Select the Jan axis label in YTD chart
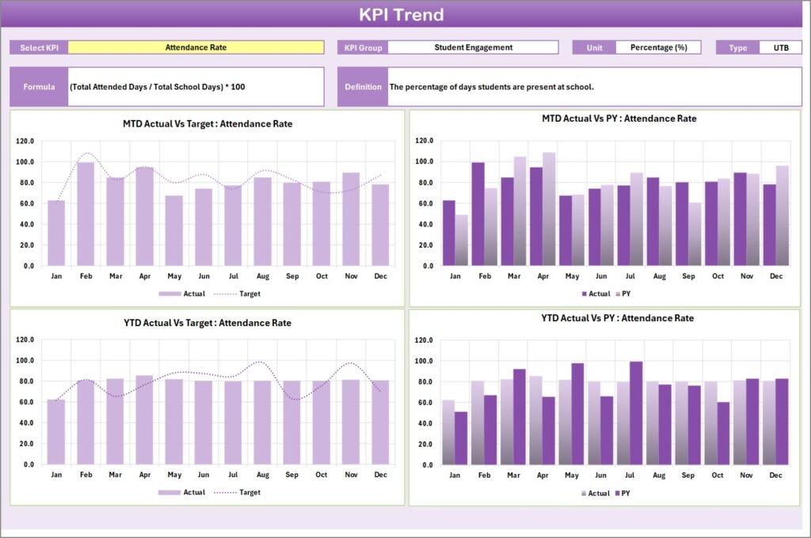 coord(55,474)
